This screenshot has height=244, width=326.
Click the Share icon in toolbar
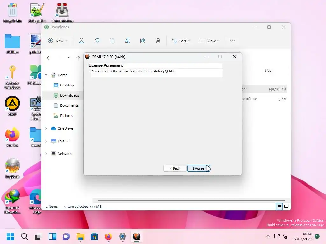click(143, 41)
